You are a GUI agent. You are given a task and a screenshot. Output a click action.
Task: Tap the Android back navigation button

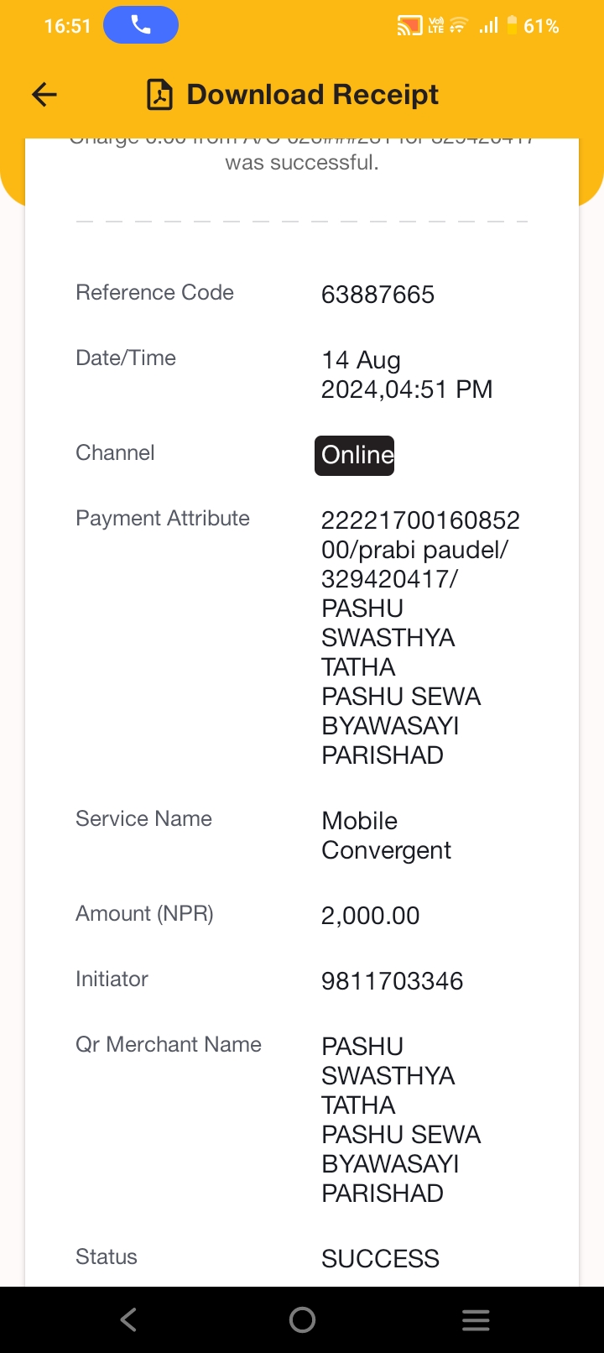pyautogui.click(x=128, y=1319)
